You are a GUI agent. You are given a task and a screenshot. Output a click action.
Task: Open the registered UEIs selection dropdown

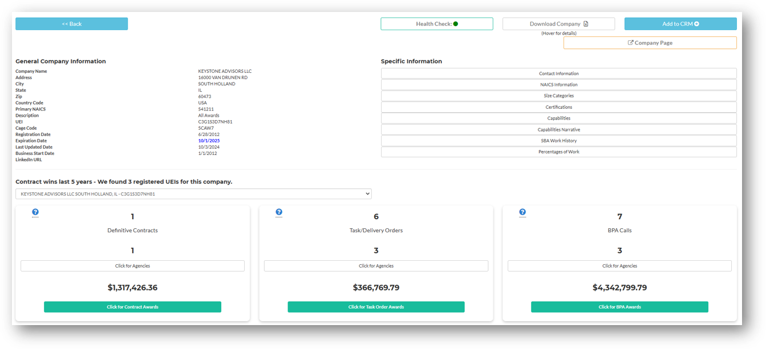pos(193,194)
